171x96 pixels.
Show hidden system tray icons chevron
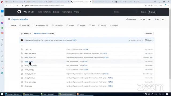(143, 94)
